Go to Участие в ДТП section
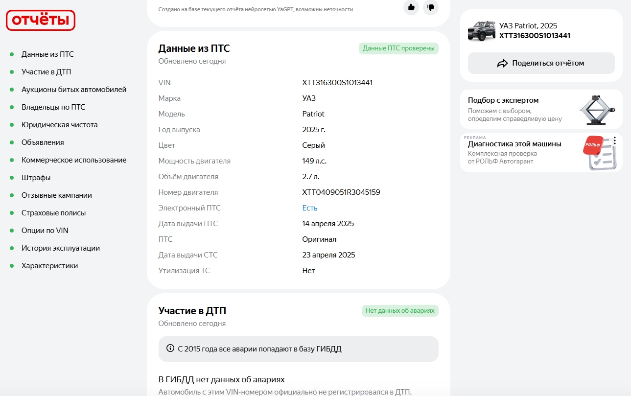This screenshot has height=396, width=631. (46, 72)
